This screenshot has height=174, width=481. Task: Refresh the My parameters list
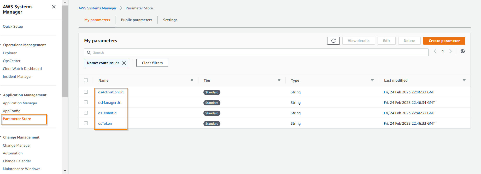[333, 41]
